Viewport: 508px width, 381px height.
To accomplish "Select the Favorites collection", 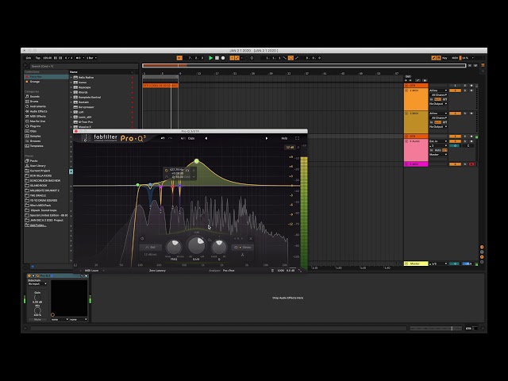I will (x=46, y=77).
